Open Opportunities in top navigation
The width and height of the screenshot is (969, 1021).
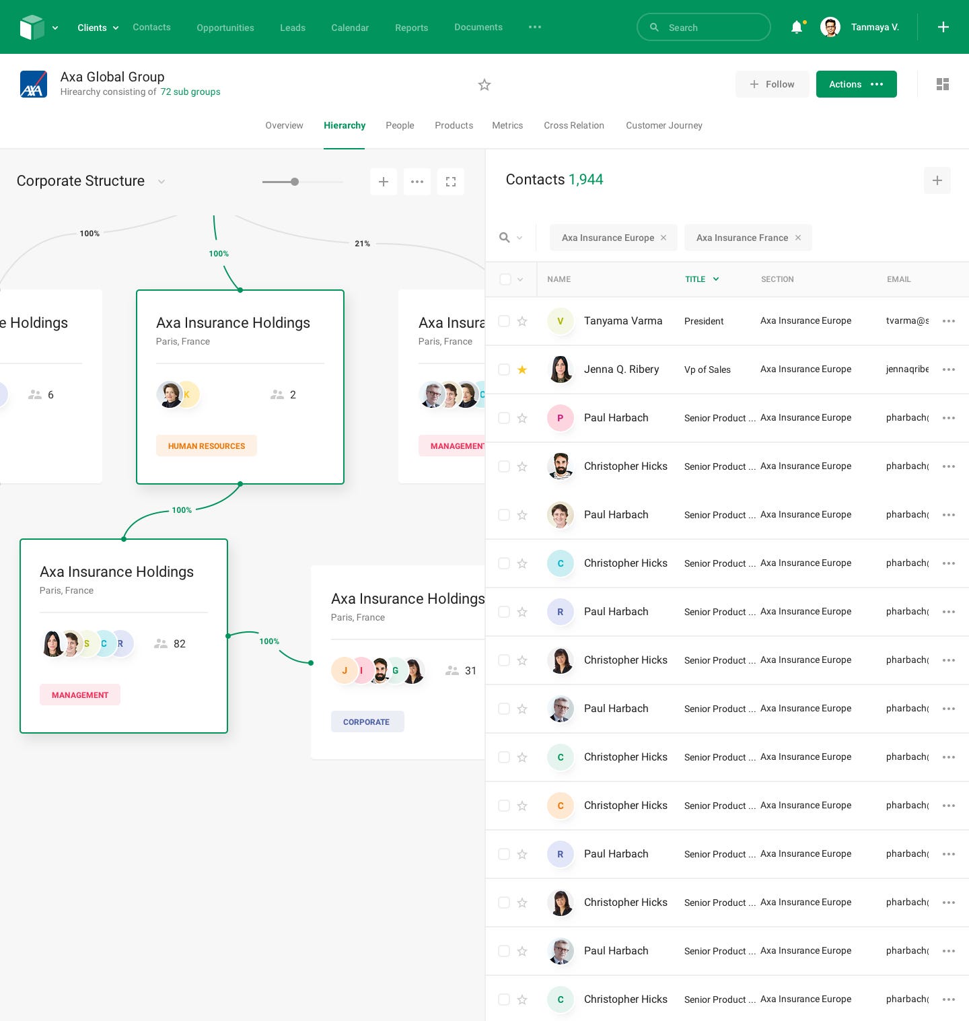point(225,28)
